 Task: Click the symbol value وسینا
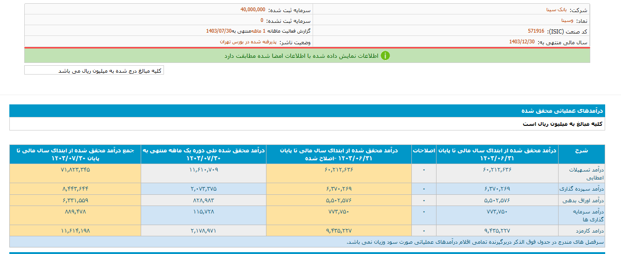pos(567,21)
